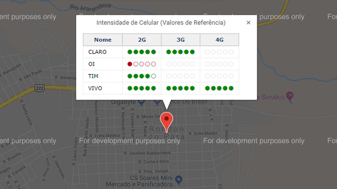Click VIVO 4G green signal dots
This screenshot has width=337, height=189.
(x=219, y=88)
